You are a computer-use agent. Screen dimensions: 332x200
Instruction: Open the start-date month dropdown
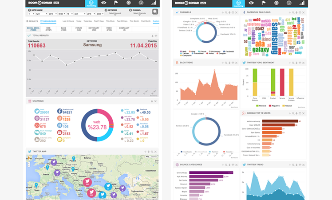41,14
